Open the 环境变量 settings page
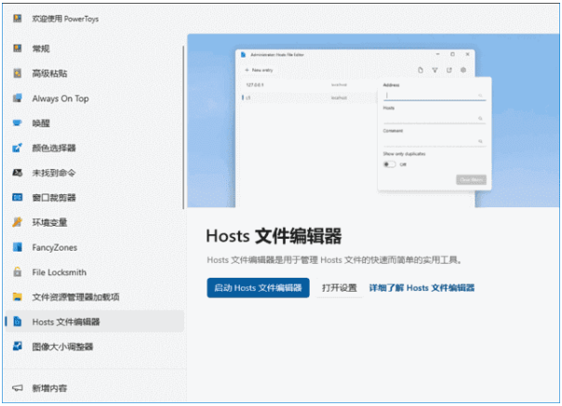Screen dimensions: 562x406 coord(50,223)
